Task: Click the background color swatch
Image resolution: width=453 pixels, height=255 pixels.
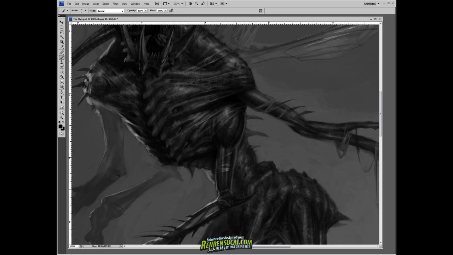Action: (x=63, y=129)
